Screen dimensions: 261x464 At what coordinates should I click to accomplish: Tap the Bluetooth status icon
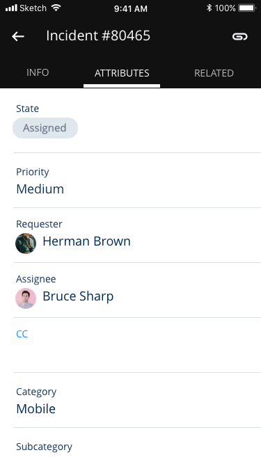[x=209, y=8]
